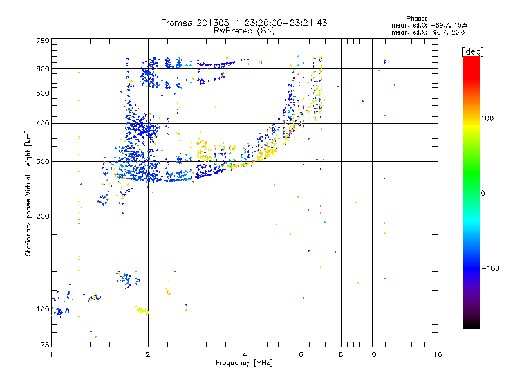
Task: Click the colorbar tick label '0'
Action: click(x=482, y=194)
